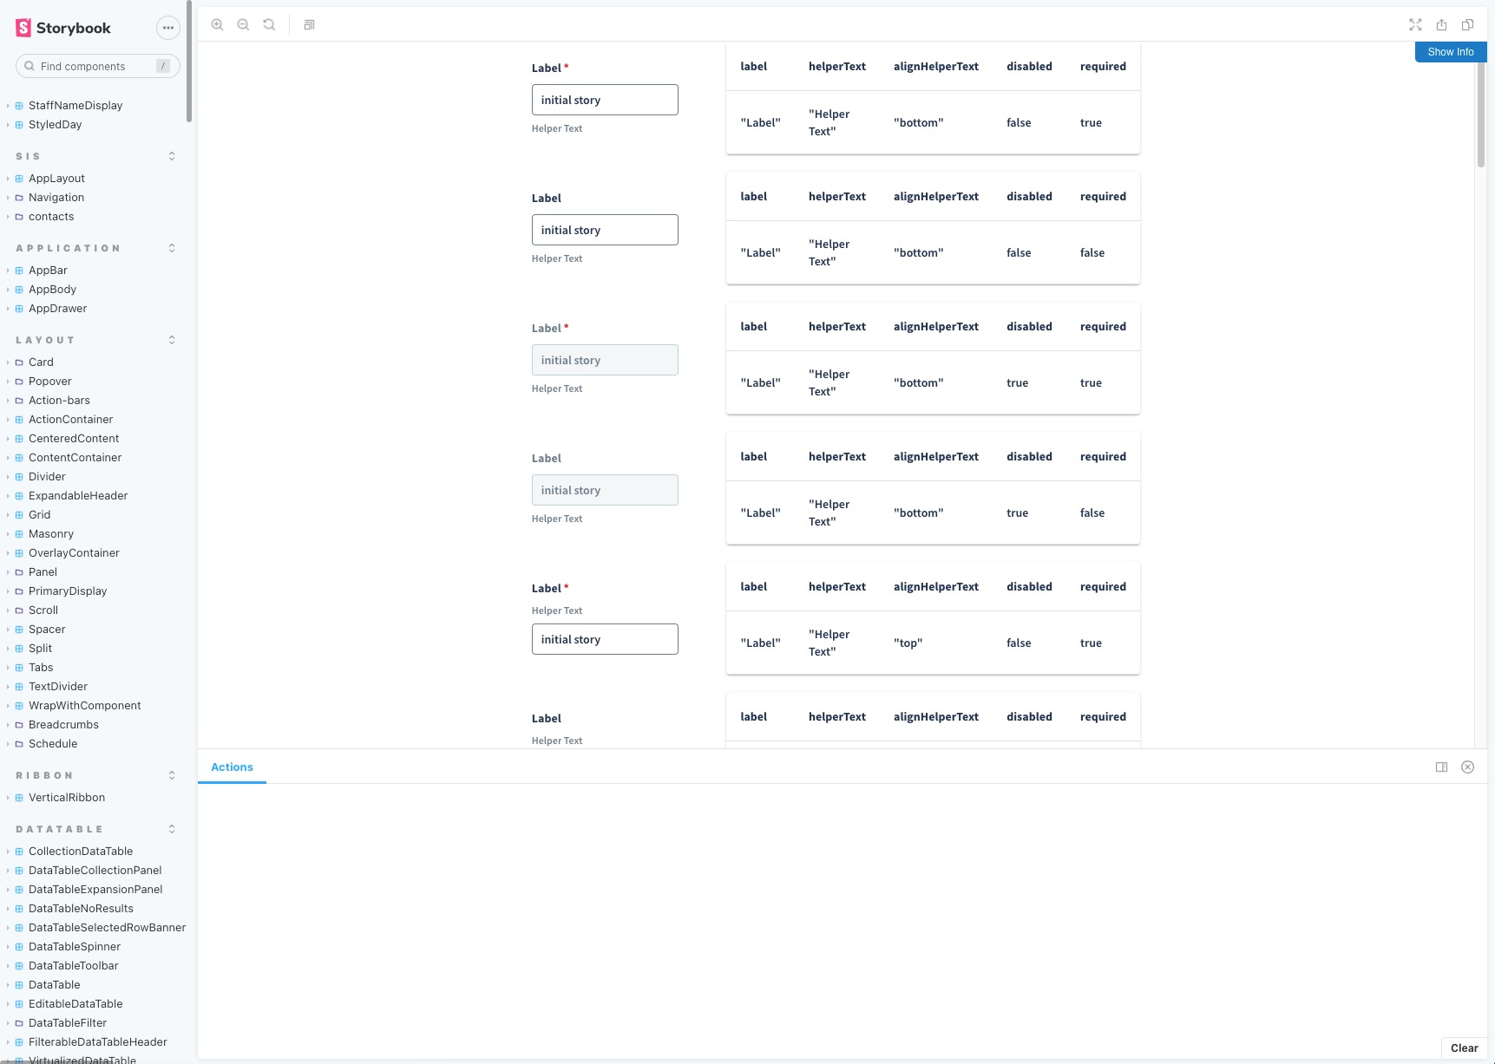Open OverlayContainer in the sidebar
Screen dimensions: 1495x1064
(74, 553)
